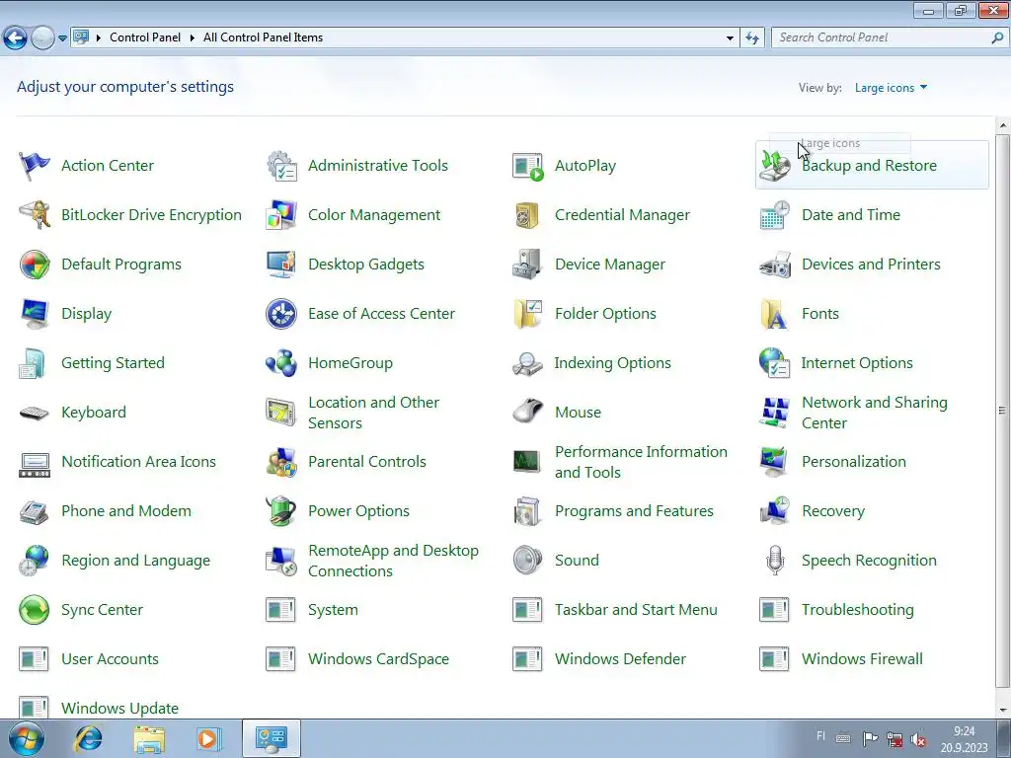
Task: Open Performance Information and Tools link
Action: coord(642,462)
